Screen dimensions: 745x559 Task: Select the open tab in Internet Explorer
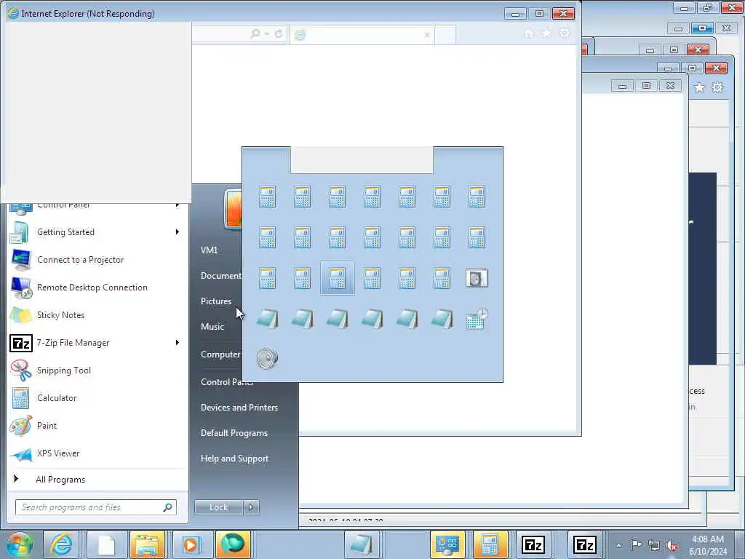pos(361,35)
